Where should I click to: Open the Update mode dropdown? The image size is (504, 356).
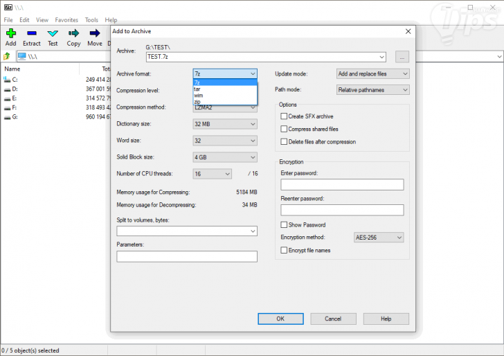[x=373, y=73]
